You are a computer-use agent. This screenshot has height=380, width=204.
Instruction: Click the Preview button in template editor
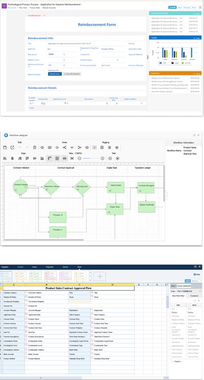(x=195, y=281)
